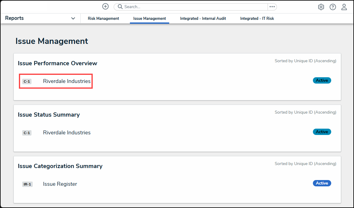Click Active badge in Issue Status Summary

click(322, 132)
